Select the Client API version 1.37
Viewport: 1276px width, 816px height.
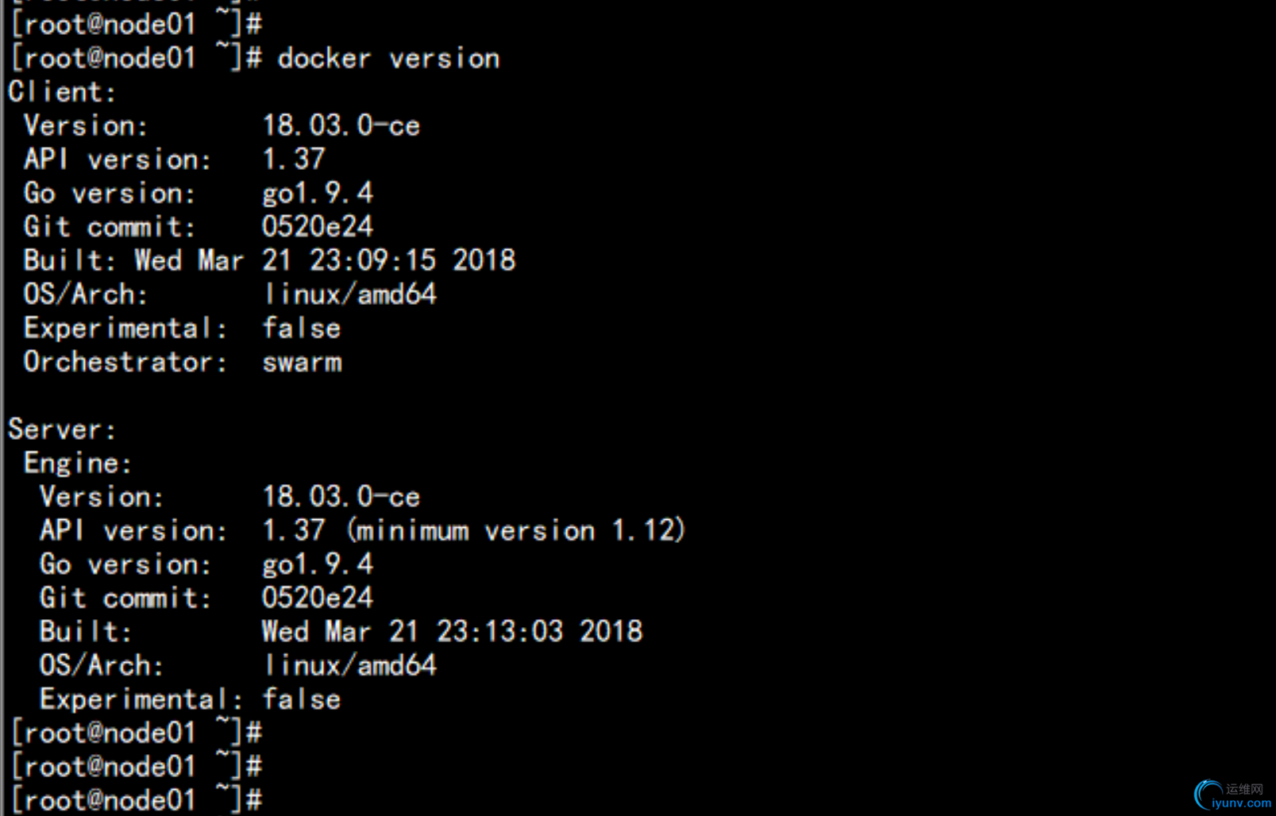coord(294,160)
